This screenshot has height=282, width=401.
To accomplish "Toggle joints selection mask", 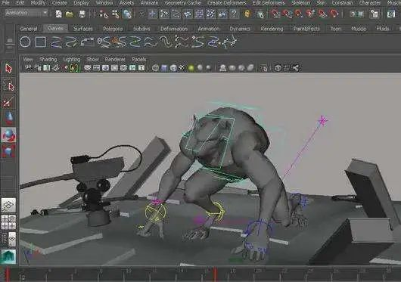I will tap(164, 14).
